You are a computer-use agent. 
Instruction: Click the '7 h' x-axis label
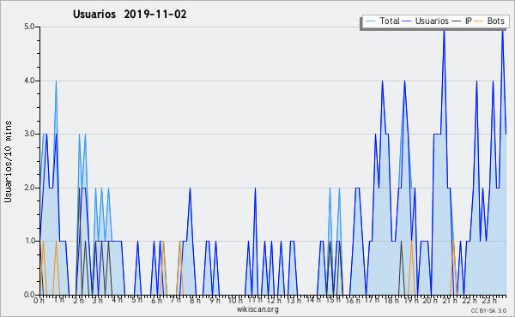click(x=175, y=300)
